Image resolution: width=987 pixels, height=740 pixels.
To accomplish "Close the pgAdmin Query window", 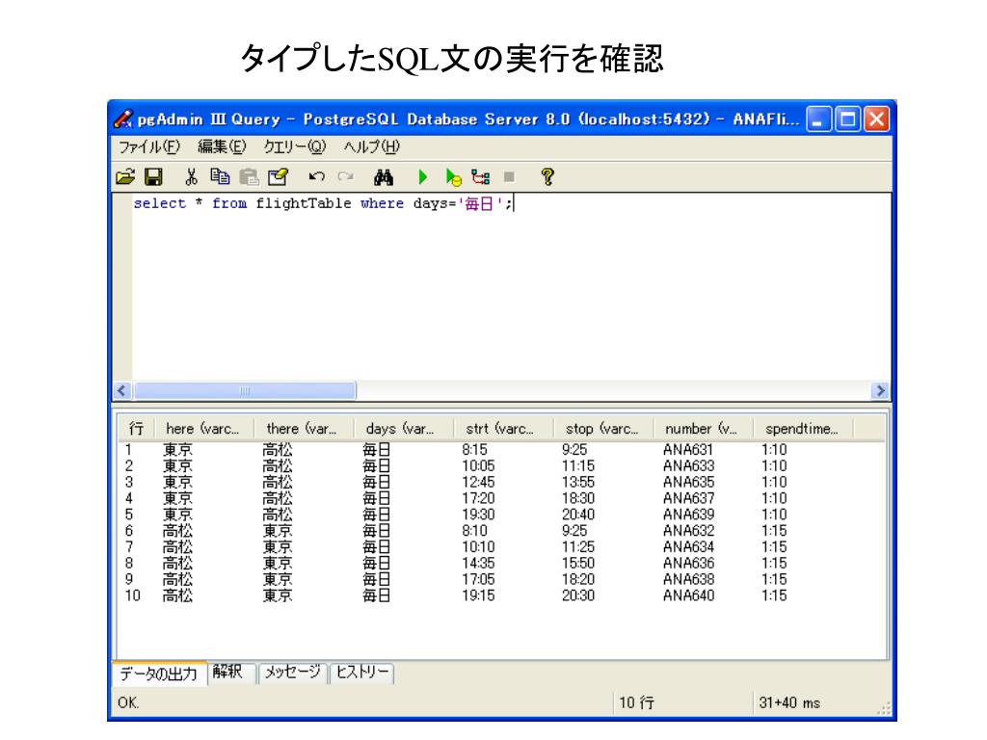I will click(877, 119).
